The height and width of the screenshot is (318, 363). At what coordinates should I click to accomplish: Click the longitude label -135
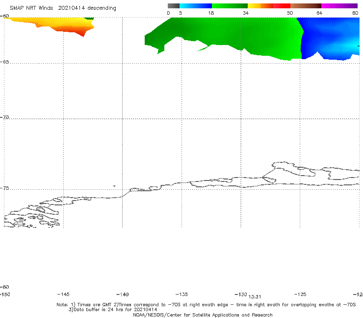click(181, 294)
